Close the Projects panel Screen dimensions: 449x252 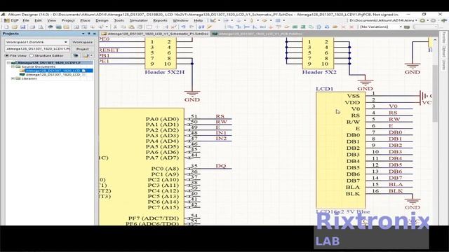pyautogui.click(x=95, y=34)
